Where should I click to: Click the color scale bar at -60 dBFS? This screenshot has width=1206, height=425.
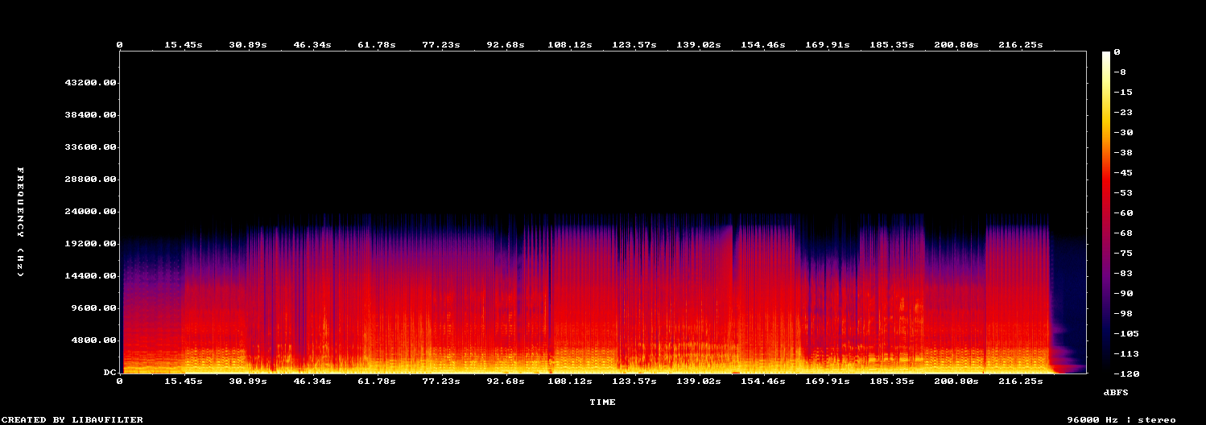point(1107,212)
